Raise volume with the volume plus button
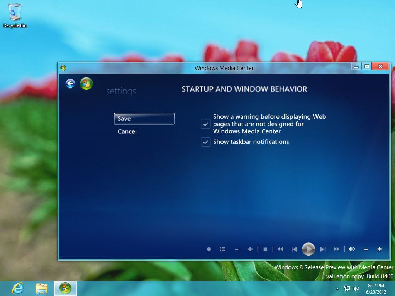The height and width of the screenshot is (296, 395). click(x=380, y=249)
